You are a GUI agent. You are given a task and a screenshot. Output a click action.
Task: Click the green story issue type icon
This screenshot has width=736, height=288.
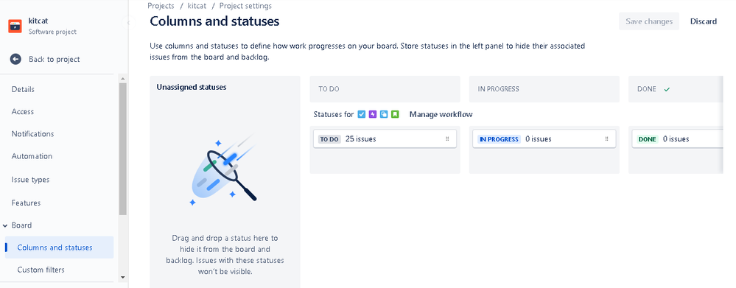coord(395,114)
